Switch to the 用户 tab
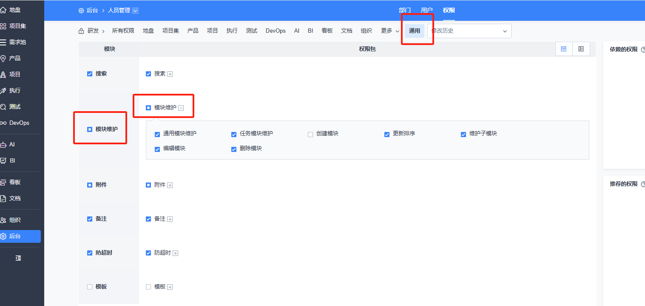 [426, 10]
